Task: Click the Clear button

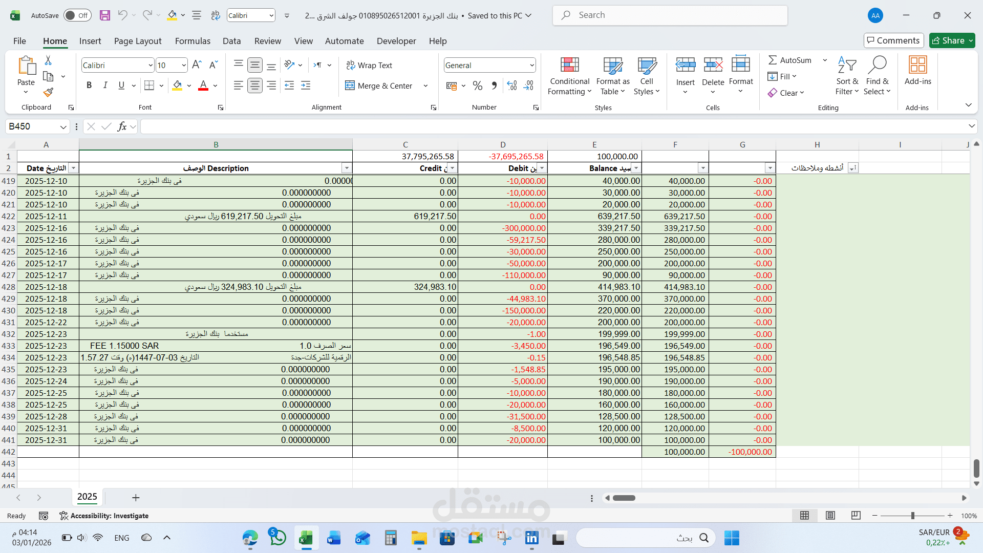Action: pyautogui.click(x=786, y=93)
